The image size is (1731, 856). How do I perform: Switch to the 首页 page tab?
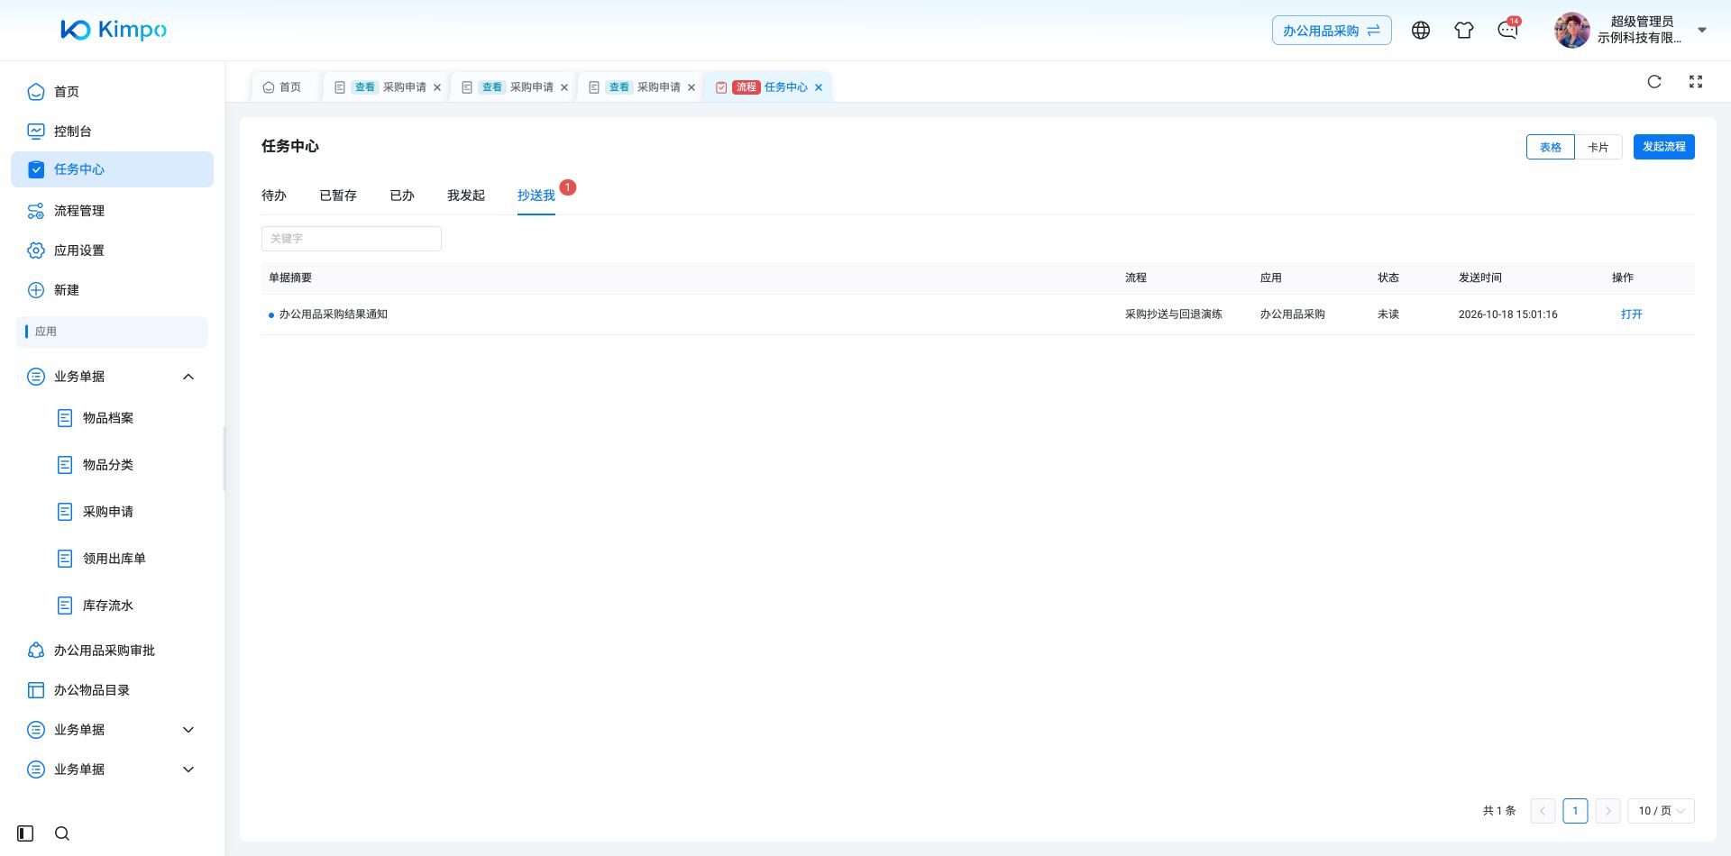pos(282,87)
